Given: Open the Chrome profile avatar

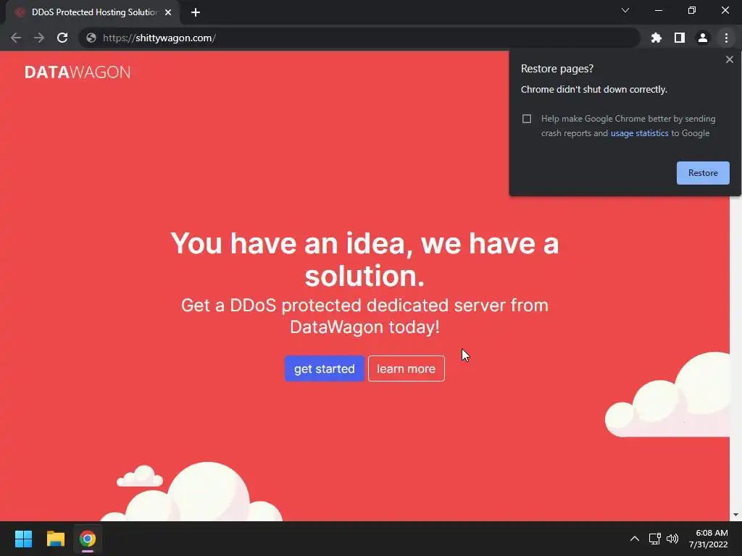Looking at the screenshot, I should click(703, 38).
